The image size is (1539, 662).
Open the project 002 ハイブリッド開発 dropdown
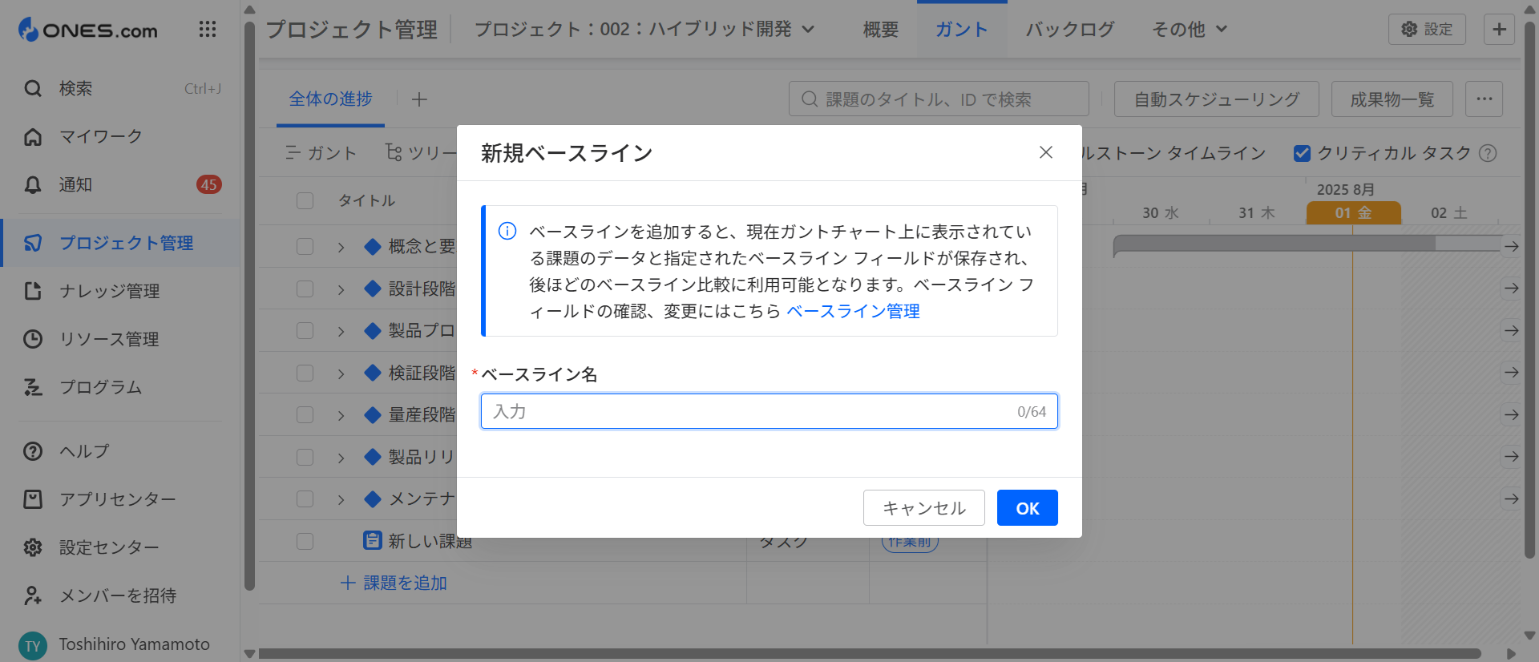[644, 30]
